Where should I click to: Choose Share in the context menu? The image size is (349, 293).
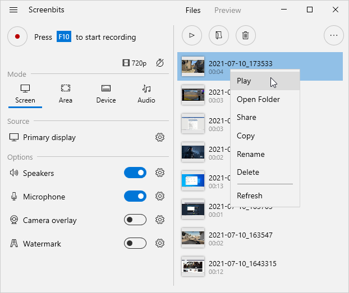pos(265,118)
